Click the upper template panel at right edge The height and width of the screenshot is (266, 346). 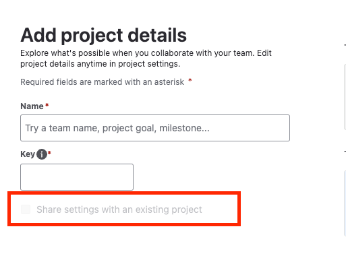coord(345,97)
